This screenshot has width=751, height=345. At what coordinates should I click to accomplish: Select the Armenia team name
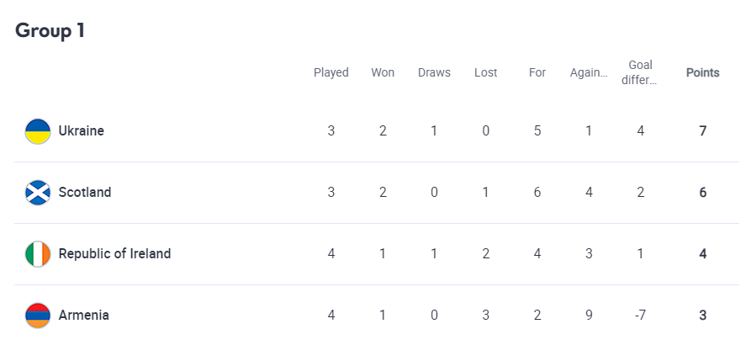pyautogui.click(x=83, y=316)
